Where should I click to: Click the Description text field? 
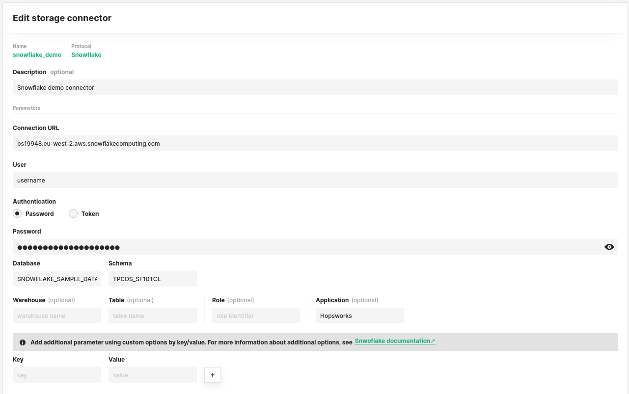coord(314,87)
